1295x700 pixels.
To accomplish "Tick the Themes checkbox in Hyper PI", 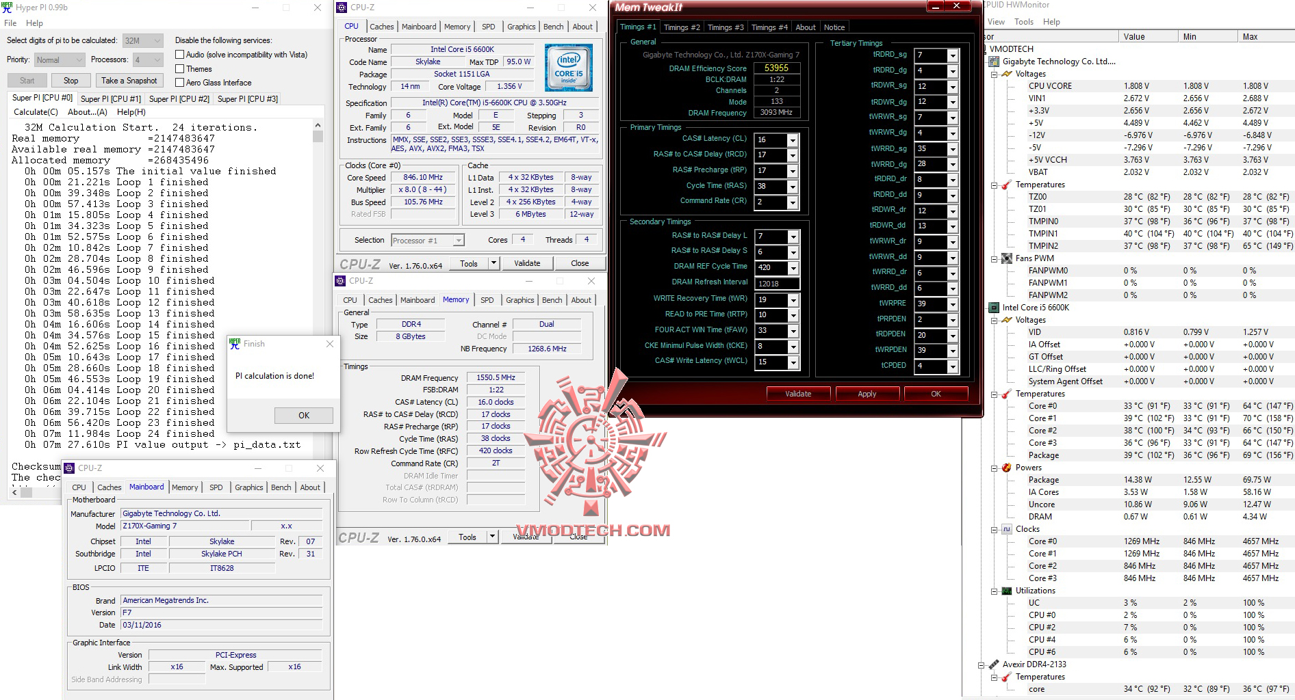I will pos(180,69).
